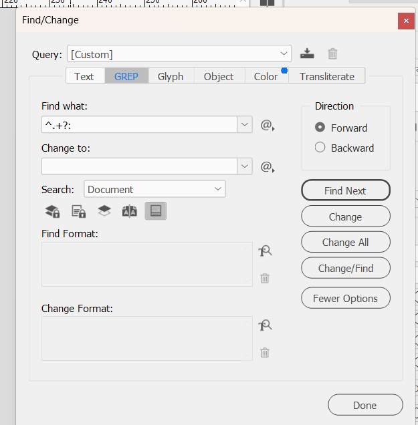Toggle Include Hidden Layers icon
Image resolution: width=418 pixels, height=425 pixels.
[104, 212]
